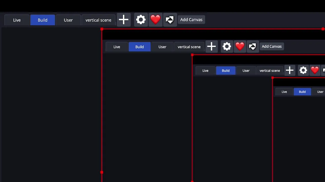Choose User tab in the second nested preview

(246, 71)
